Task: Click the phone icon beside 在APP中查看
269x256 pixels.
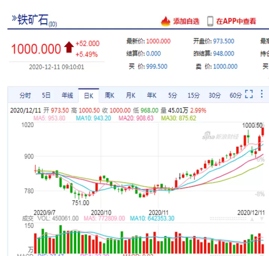Action: (210, 21)
